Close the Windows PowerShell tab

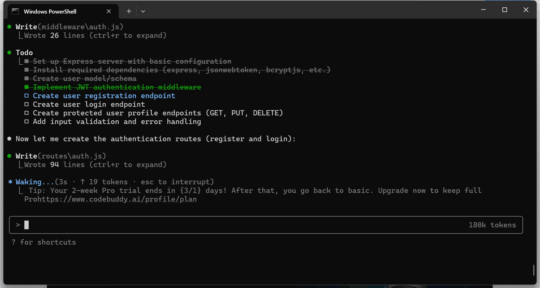click(109, 11)
